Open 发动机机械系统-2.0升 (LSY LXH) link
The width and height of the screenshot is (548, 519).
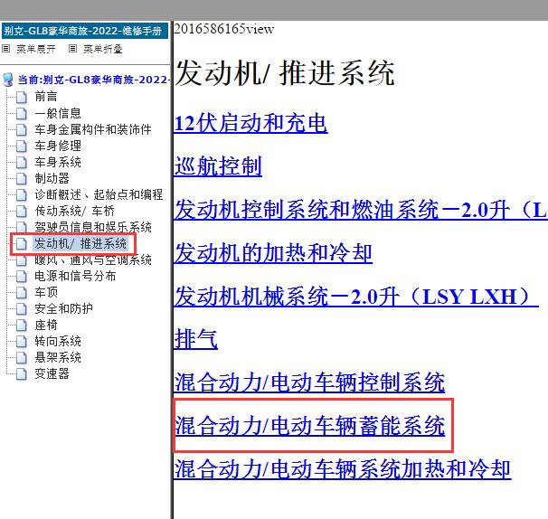click(x=356, y=297)
